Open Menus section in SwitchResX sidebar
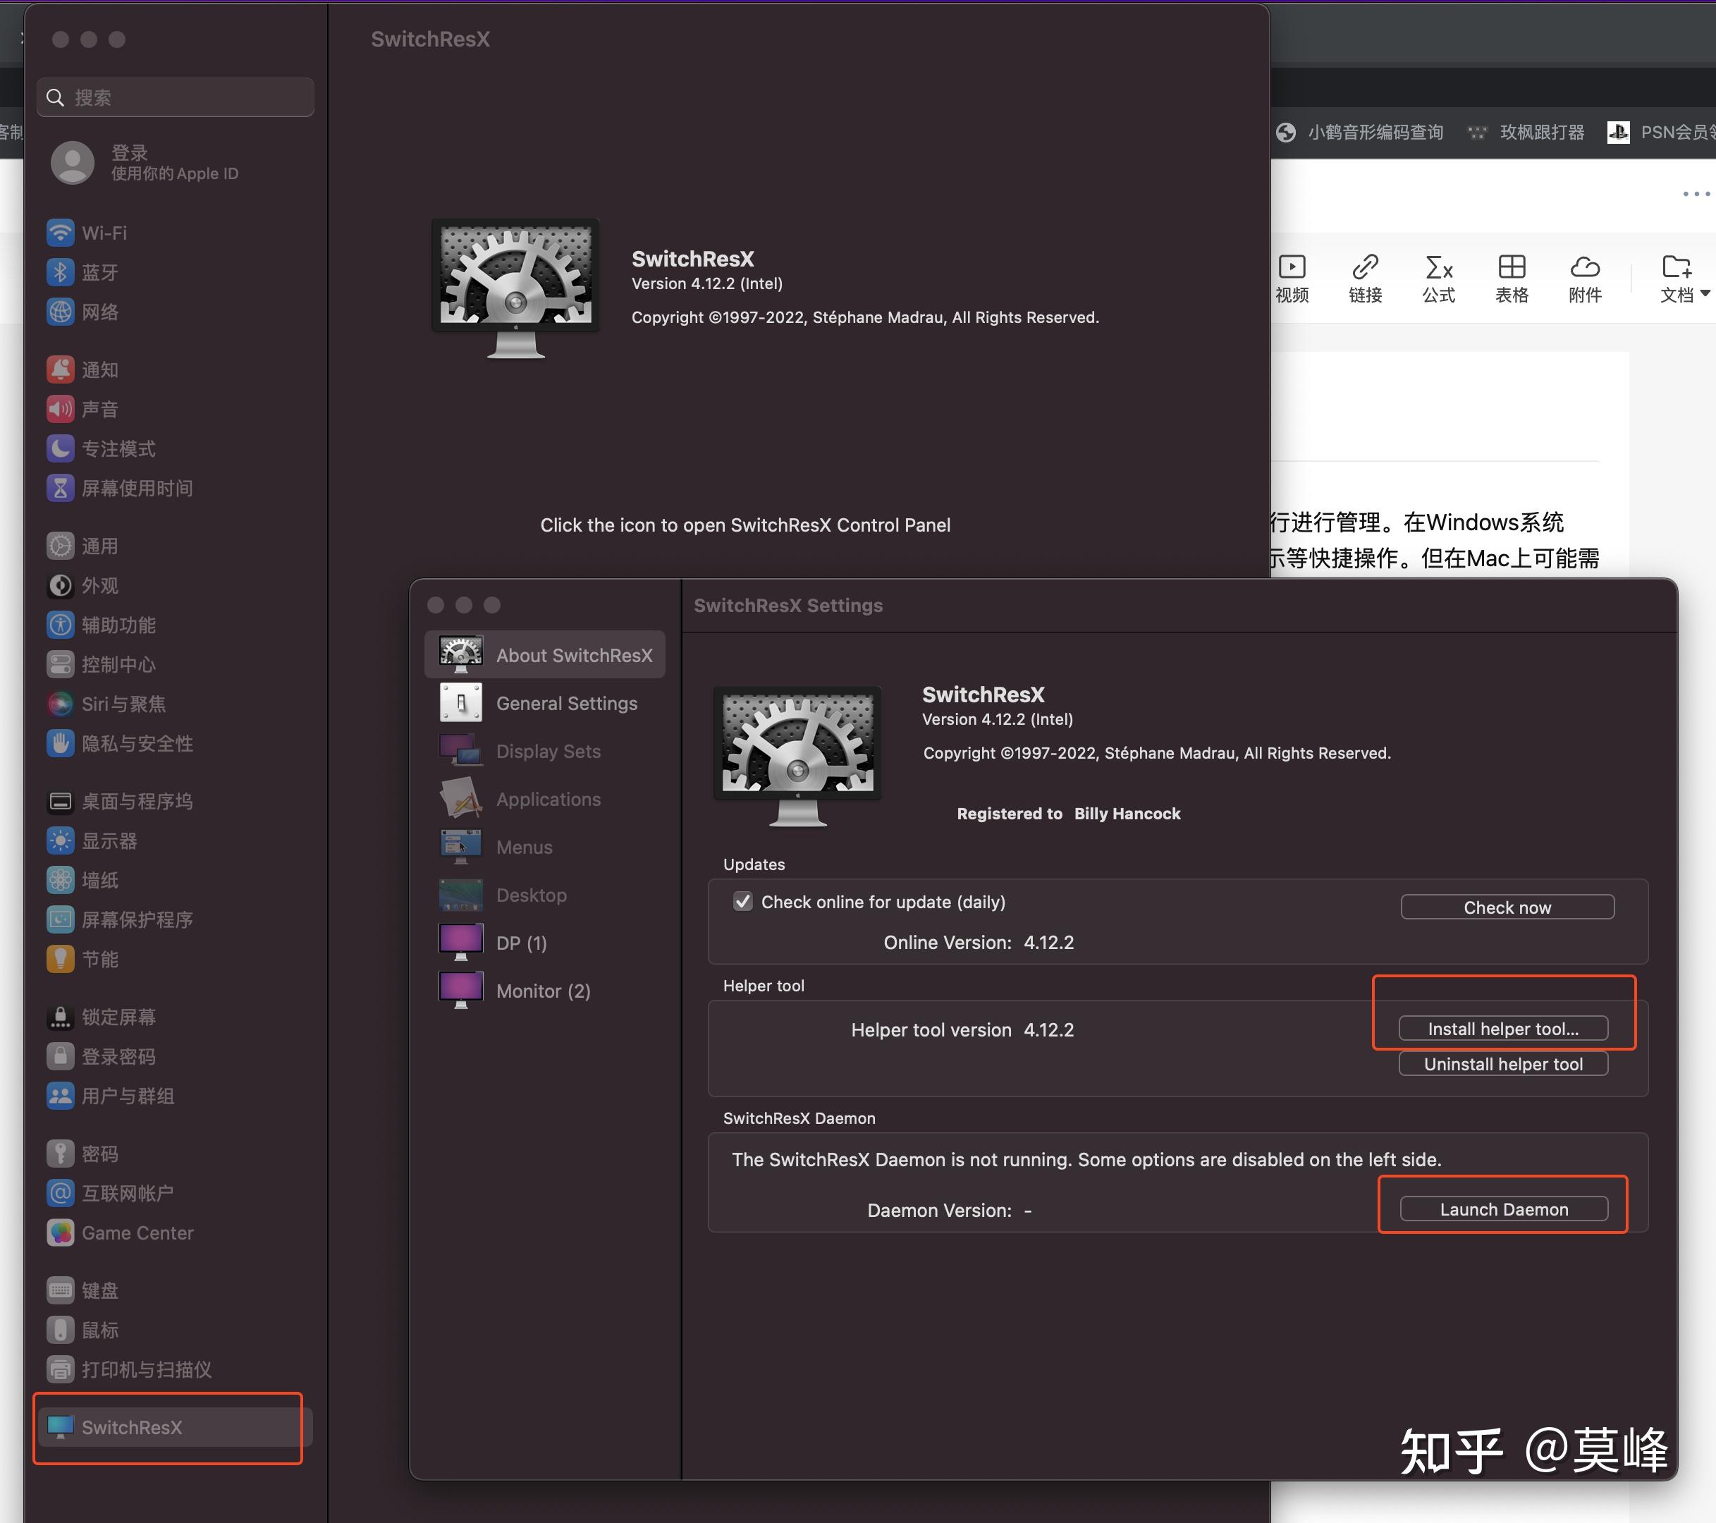 point(545,846)
